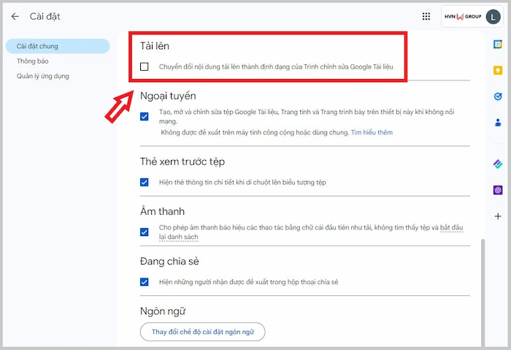511x350 pixels.
Task: Open Google Calendar in side panel
Action: point(498,45)
